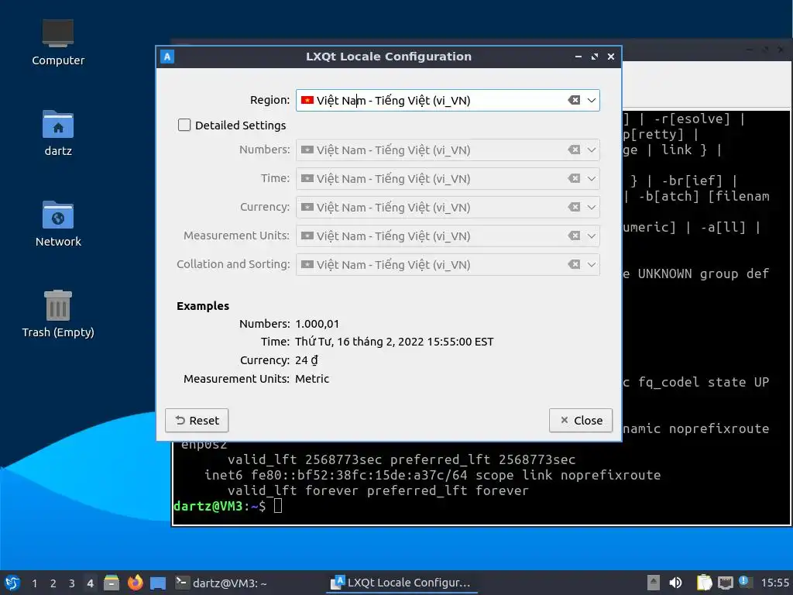Click the example currency 24 ₫
The height and width of the screenshot is (595, 793).
point(307,360)
